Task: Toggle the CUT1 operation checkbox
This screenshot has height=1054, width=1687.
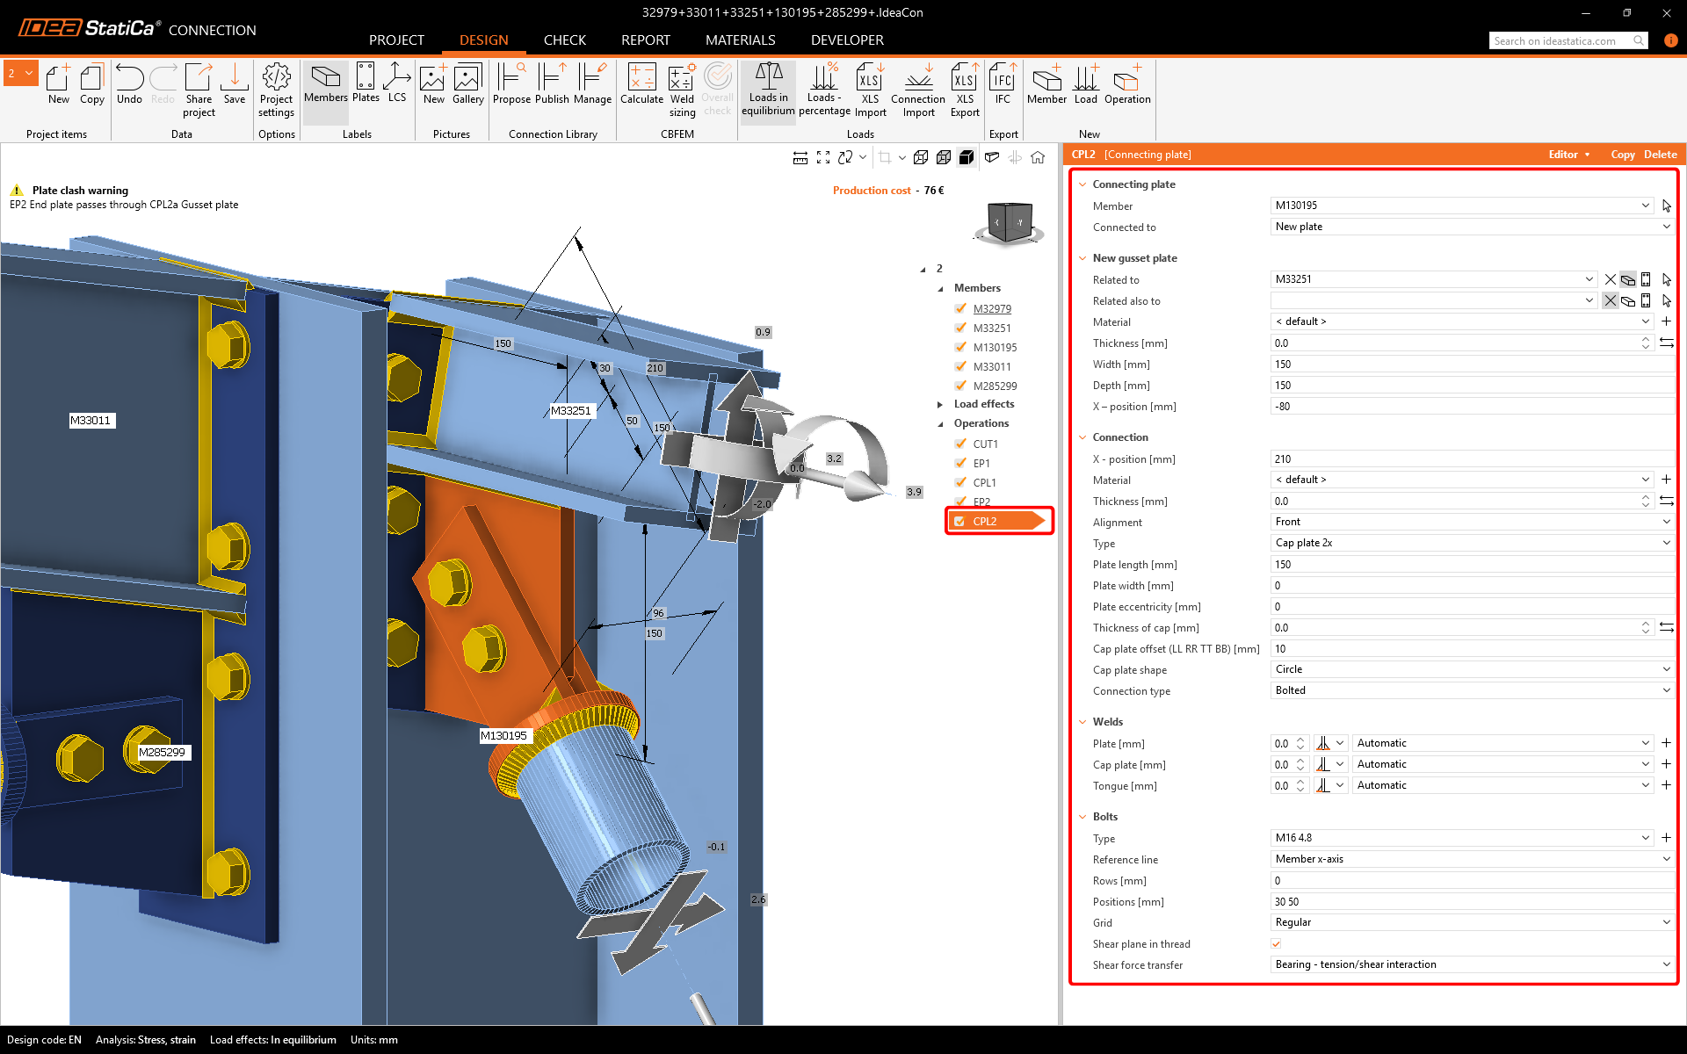Action: tap(960, 444)
